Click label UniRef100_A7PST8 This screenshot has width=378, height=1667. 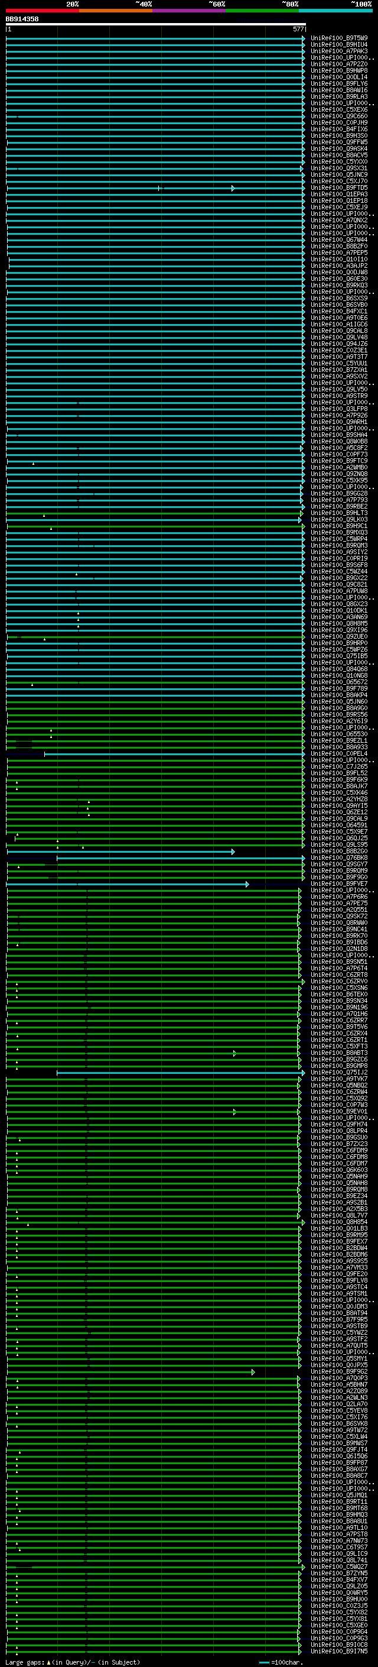coord(339,1535)
